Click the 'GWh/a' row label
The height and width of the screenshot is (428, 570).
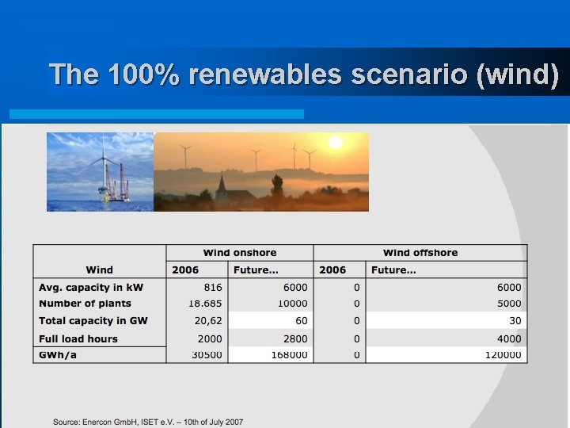point(58,354)
